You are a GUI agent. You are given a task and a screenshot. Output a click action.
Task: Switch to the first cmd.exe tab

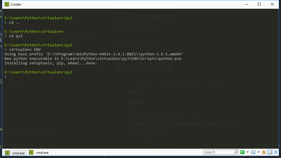(15, 153)
